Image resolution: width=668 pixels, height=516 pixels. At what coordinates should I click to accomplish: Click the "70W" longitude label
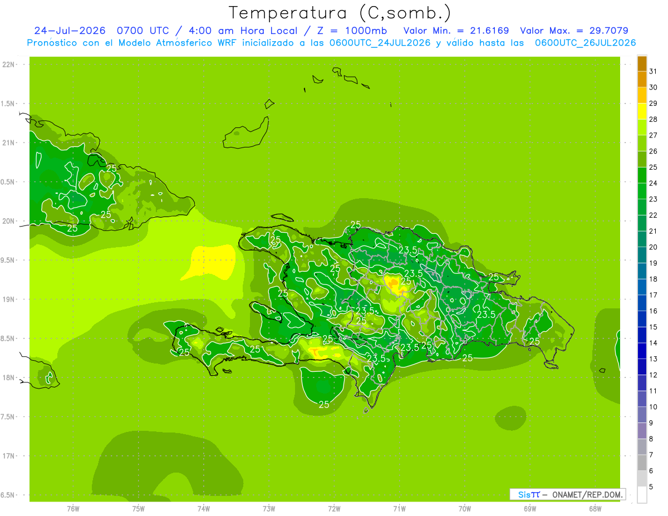pos(465,509)
